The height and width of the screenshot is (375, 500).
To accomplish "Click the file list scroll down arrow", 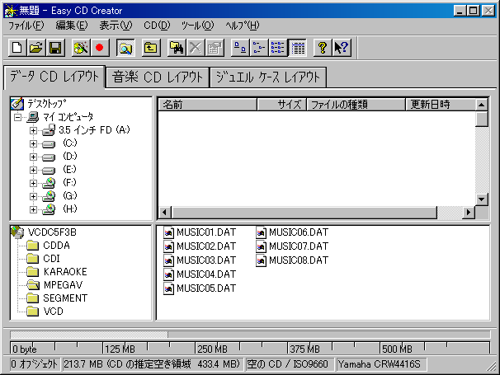I will (482, 199).
